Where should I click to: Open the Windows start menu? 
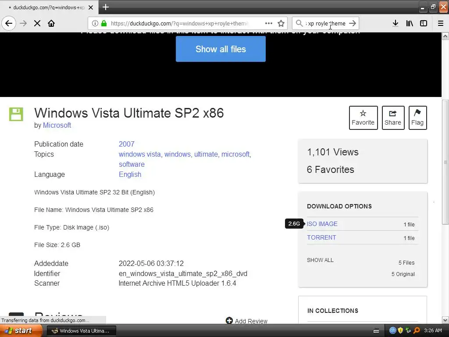click(x=21, y=331)
